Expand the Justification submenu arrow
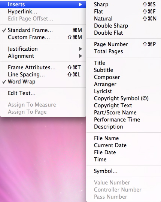The image size is (161, 202). tap(80, 49)
